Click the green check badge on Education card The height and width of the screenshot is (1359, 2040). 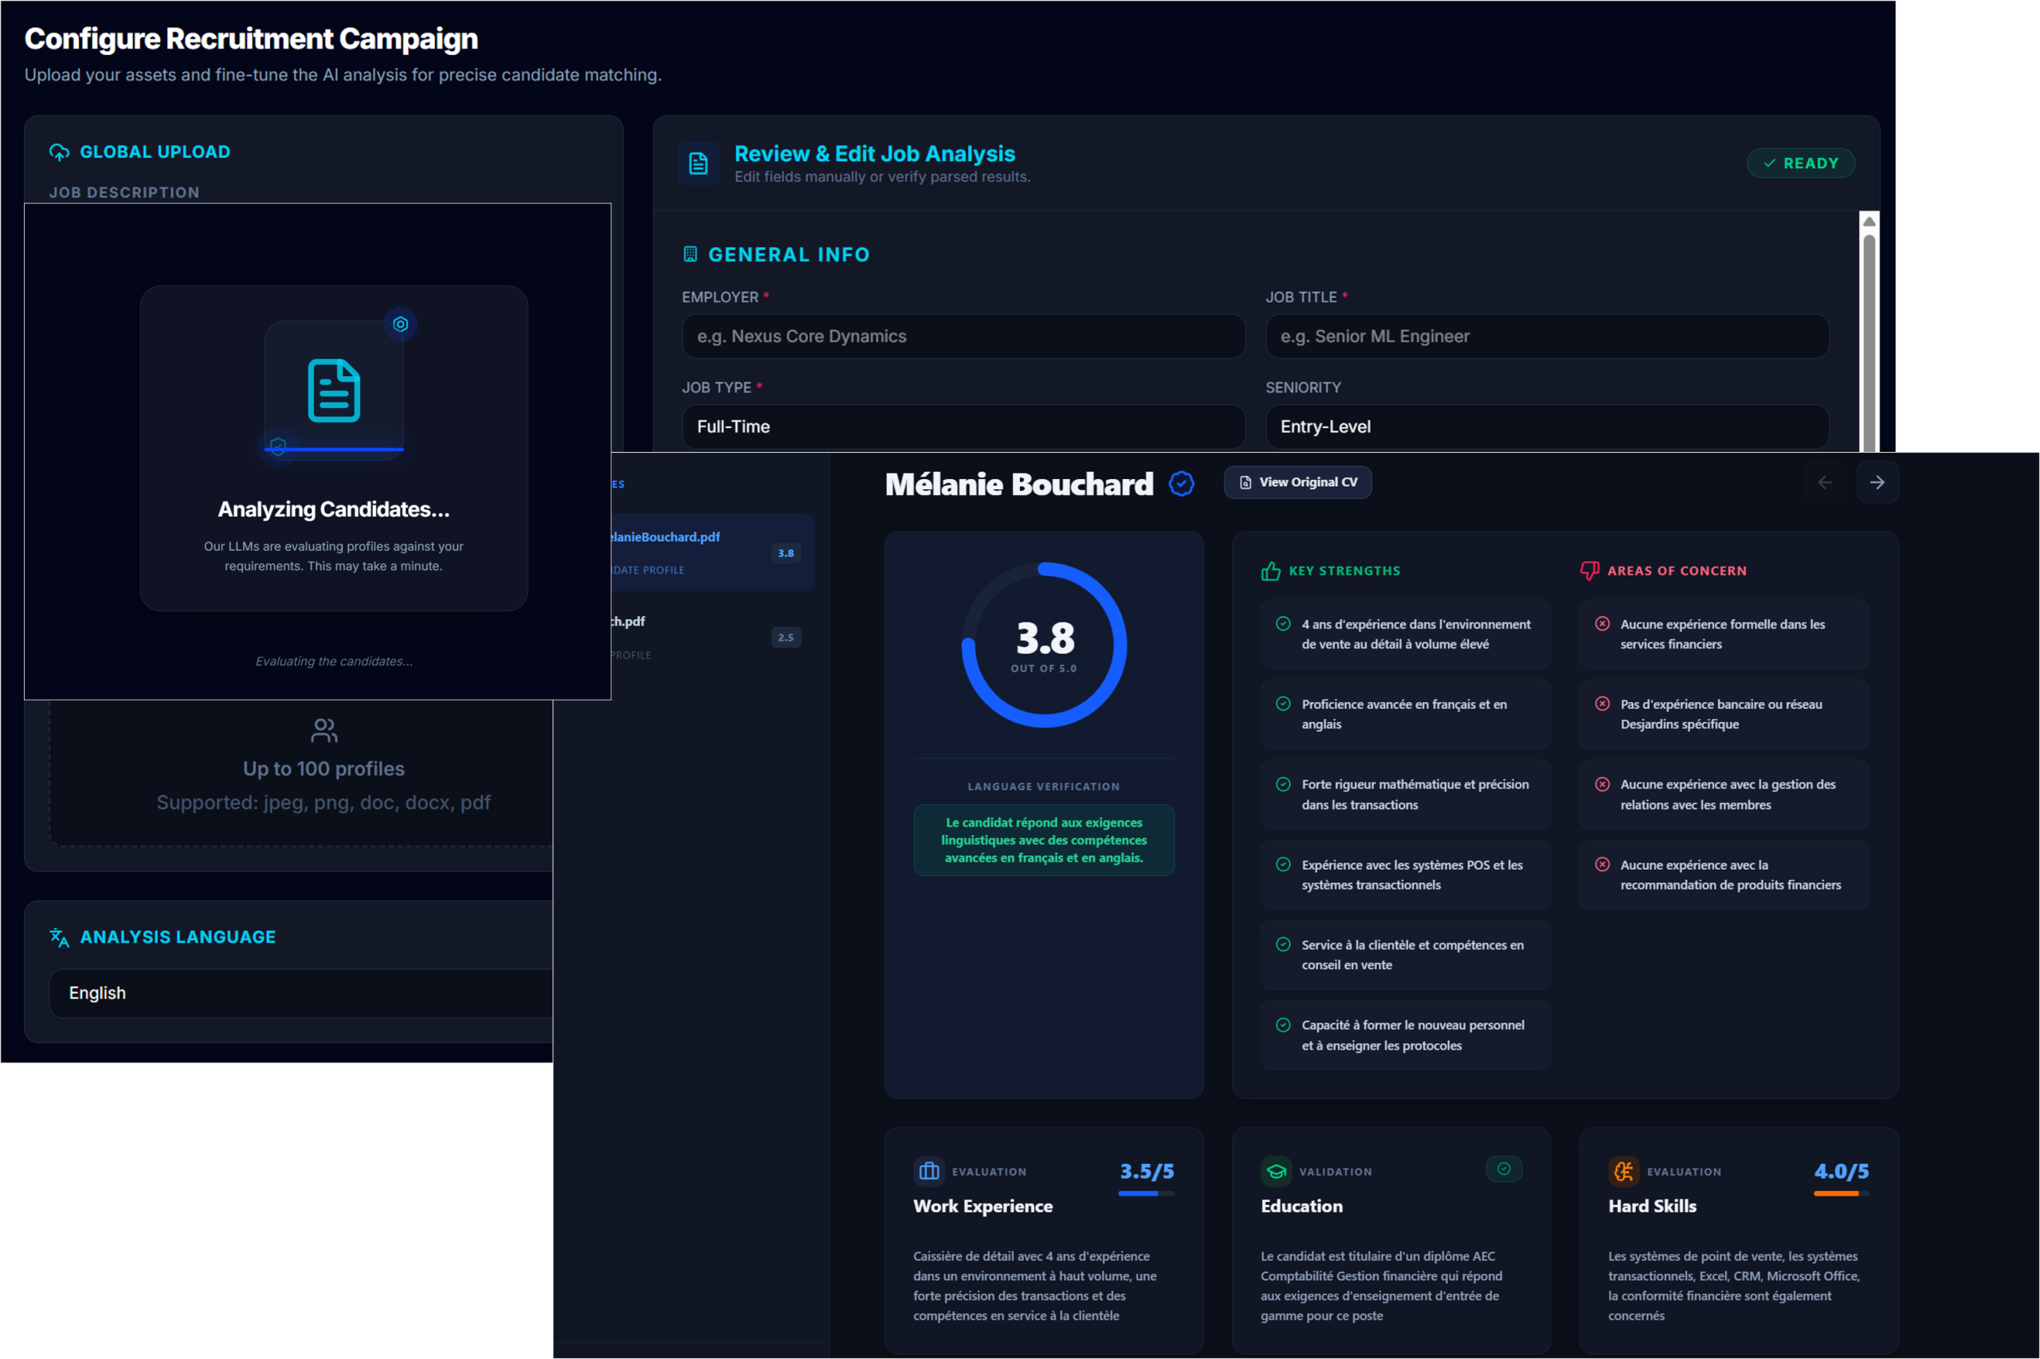click(1504, 1169)
